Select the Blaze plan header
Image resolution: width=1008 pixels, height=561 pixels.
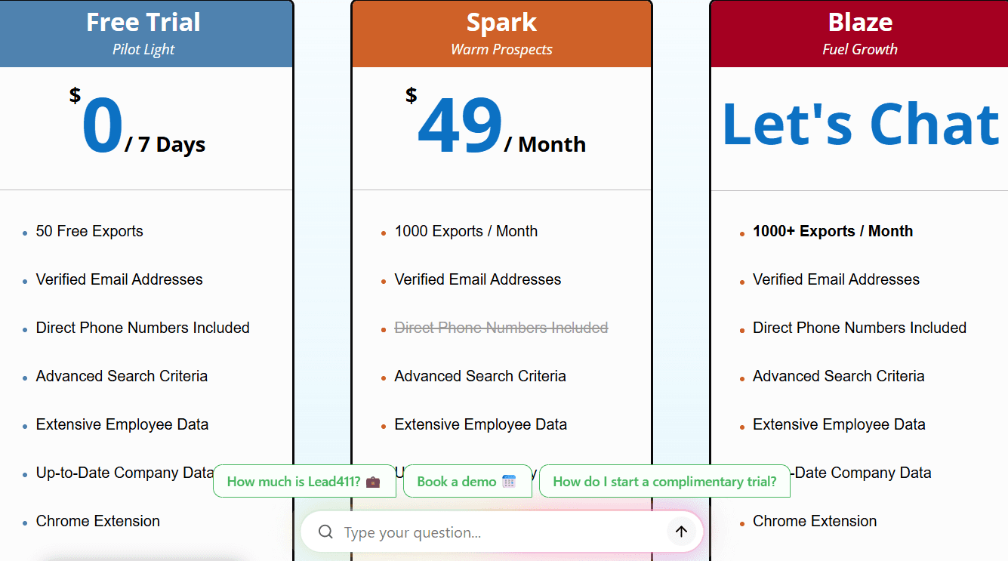[x=859, y=33]
